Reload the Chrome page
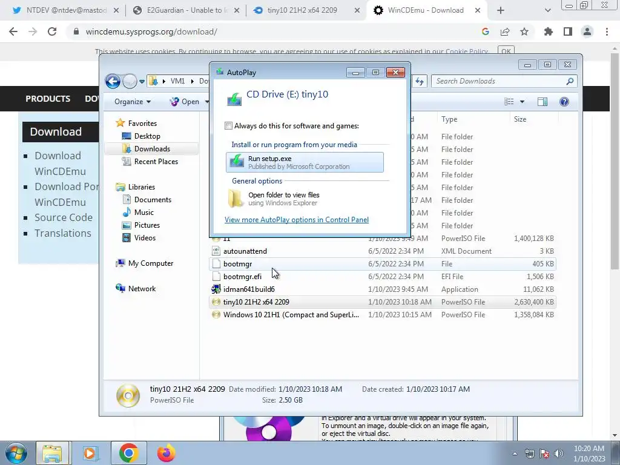 52,31
